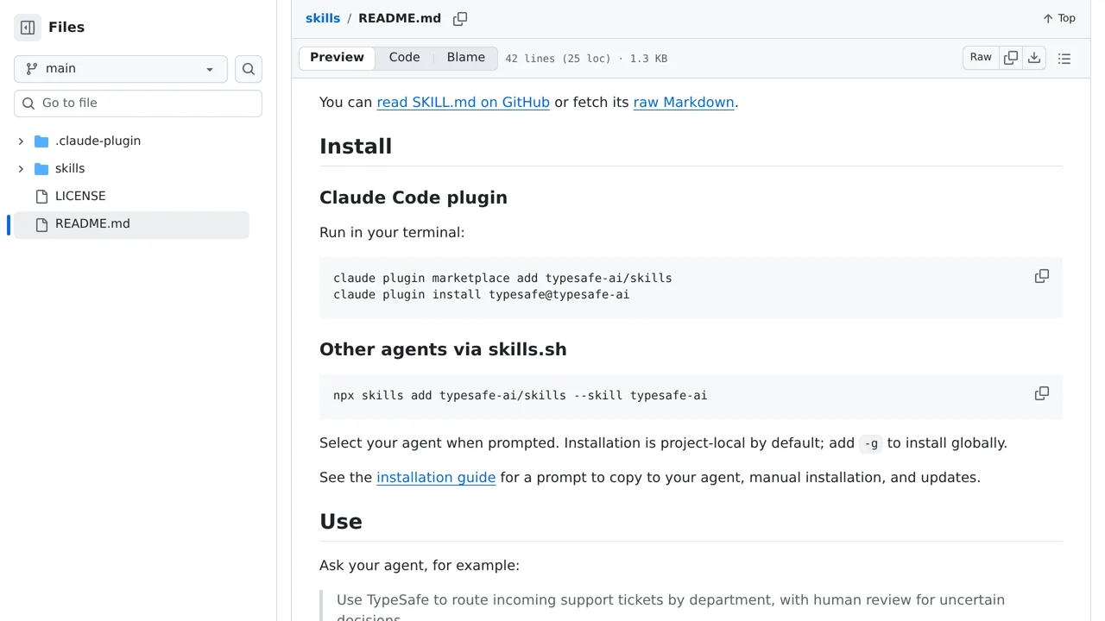Screen dimensions: 1105x621
Task: Open the LICENSE file
Action: [x=80, y=196]
